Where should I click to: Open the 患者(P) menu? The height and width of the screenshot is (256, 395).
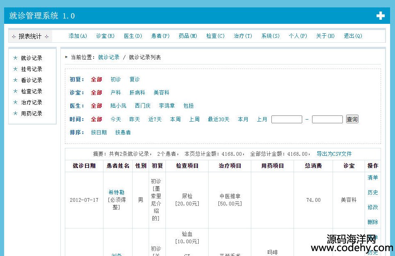161,36
